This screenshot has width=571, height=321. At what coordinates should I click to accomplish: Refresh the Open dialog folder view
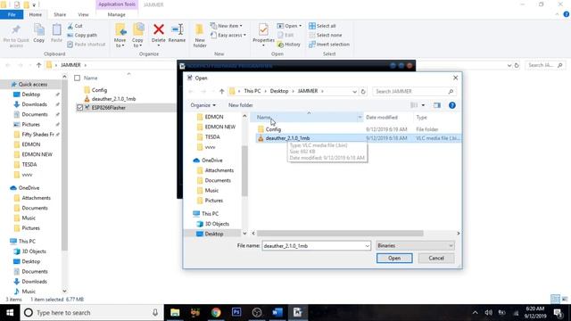tap(363, 91)
